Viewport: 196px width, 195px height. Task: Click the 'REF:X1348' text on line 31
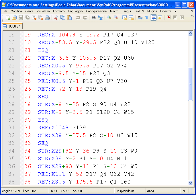pos(53,128)
